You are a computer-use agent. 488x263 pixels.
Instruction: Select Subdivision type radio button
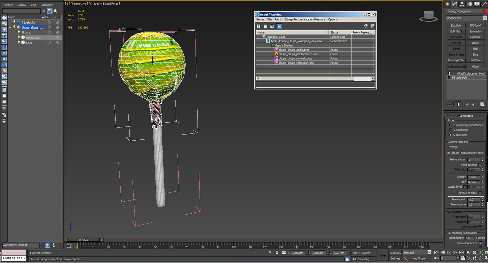pyautogui.click(x=450, y=135)
